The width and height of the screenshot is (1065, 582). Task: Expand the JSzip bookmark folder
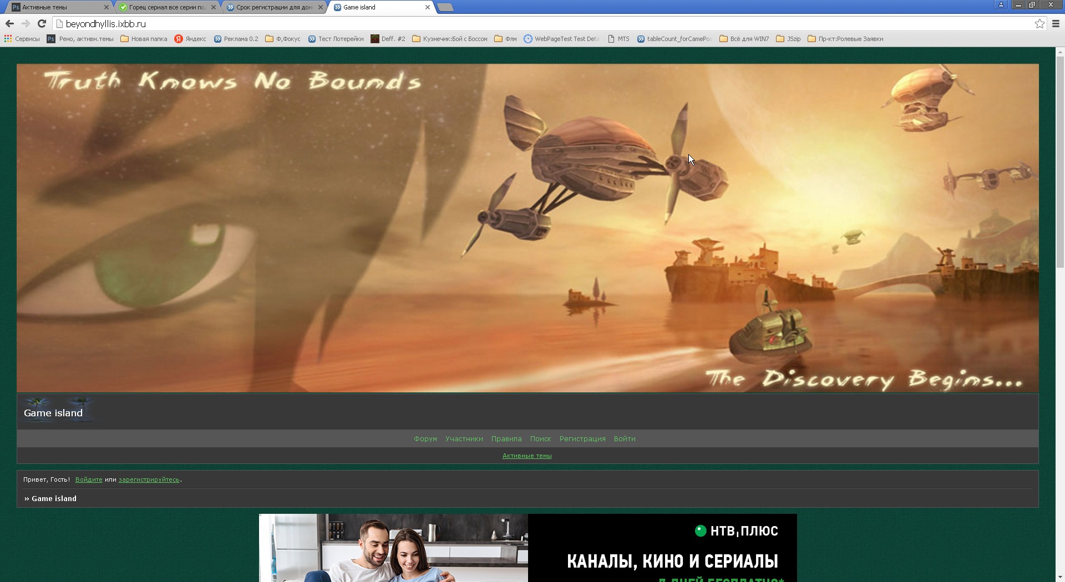[x=788, y=39]
